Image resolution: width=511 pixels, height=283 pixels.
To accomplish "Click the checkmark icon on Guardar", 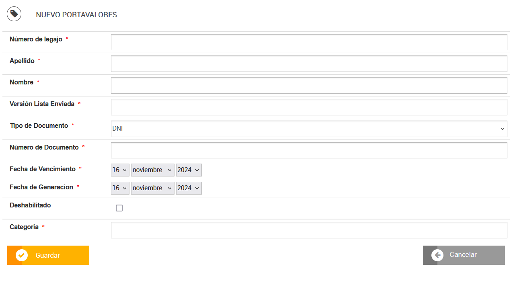I will click(x=22, y=255).
